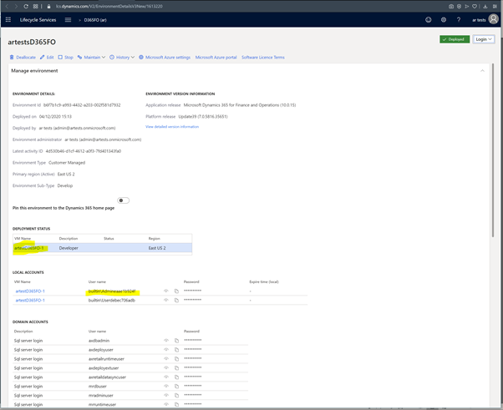Click the help question mark icon

tap(458, 19)
